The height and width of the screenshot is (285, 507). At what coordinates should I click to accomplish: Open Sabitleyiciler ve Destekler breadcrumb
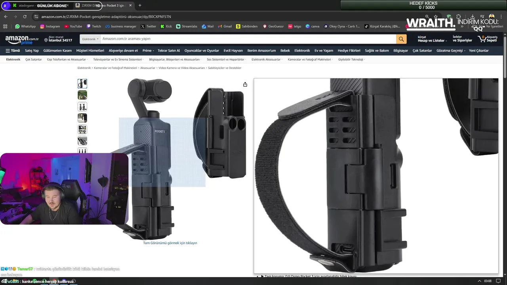click(x=225, y=68)
